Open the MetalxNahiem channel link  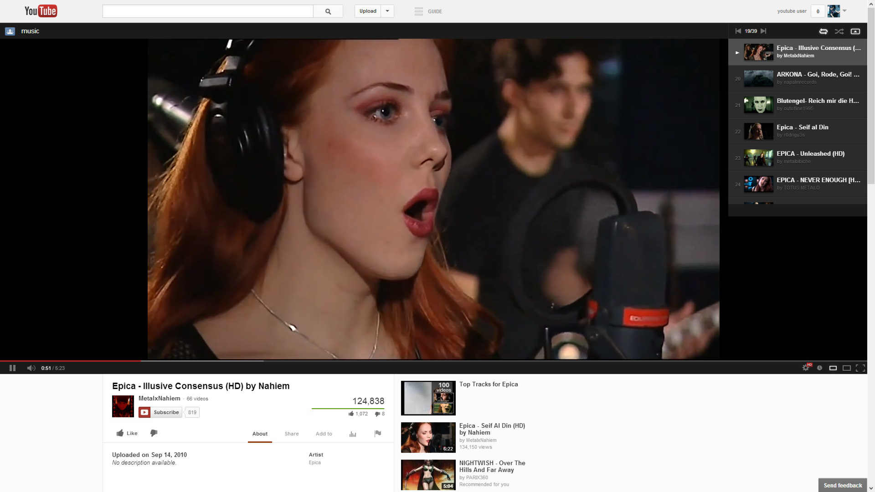click(159, 398)
